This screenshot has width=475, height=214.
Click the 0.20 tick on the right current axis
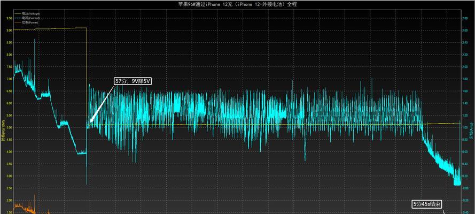[x=465, y=176]
